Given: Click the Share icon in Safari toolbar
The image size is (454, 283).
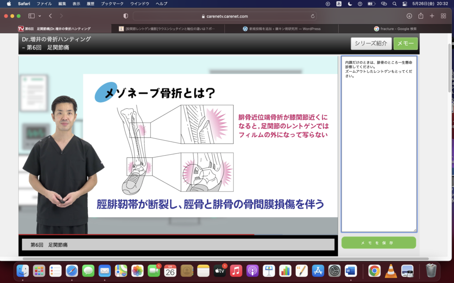Looking at the screenshot, I should pyautogui.click(x=420, y=16).
